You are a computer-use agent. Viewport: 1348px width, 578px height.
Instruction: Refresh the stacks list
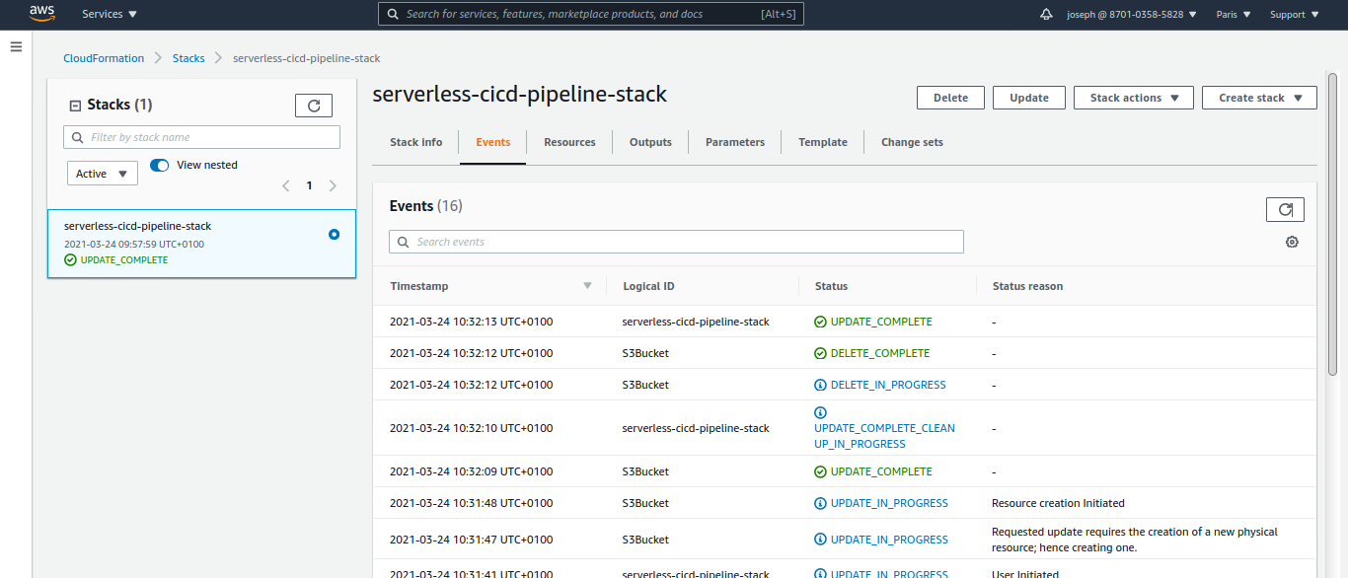[x=314, y=106]
